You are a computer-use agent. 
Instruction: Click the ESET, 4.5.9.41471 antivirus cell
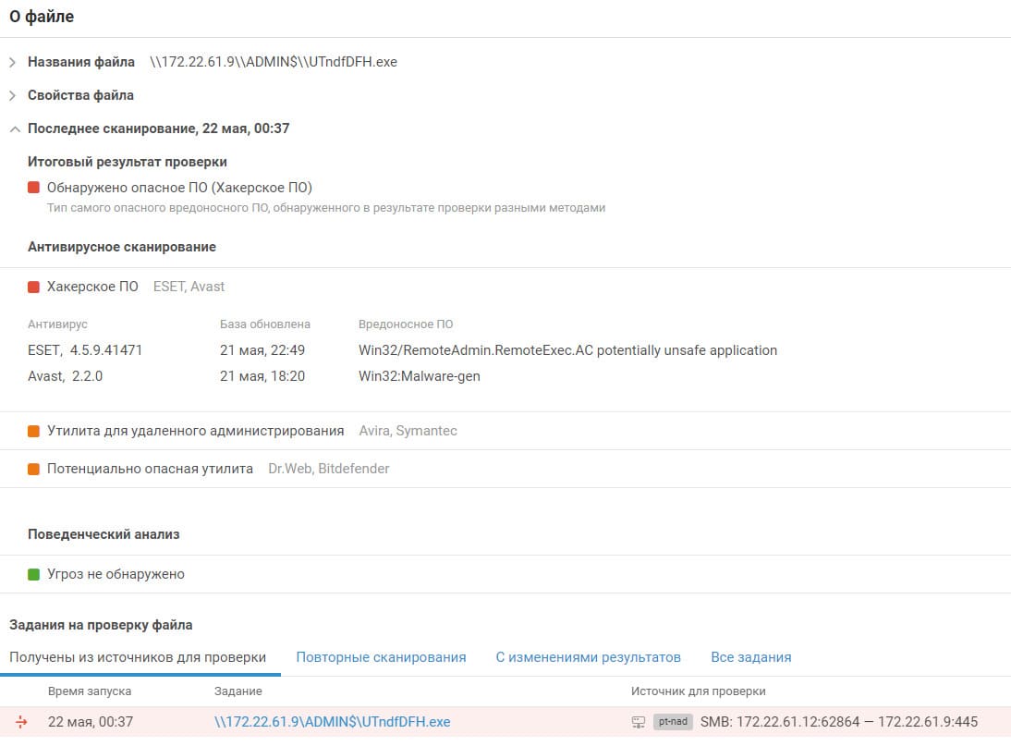click(x=85, y=350)
